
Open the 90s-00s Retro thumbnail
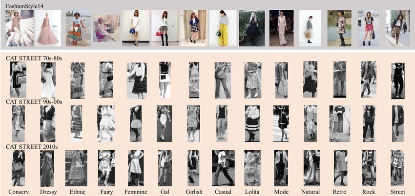pyautogui.click(x=340, y=124)
